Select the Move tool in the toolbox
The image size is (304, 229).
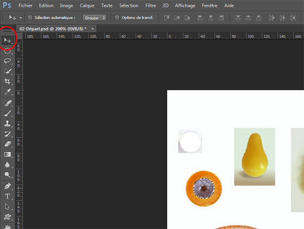(8, 40)
